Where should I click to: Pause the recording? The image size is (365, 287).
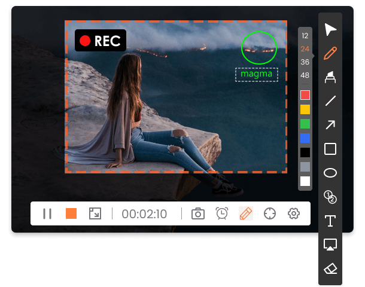click(x=47, y=213)
